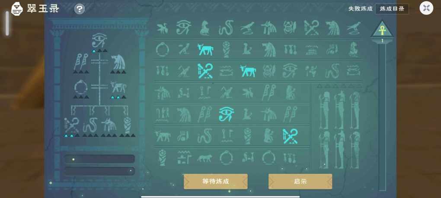The width and height of the screenshot is (441, 198).
Task: Tap the golden ankh pyramid level icon
Action: pos(382,29)
